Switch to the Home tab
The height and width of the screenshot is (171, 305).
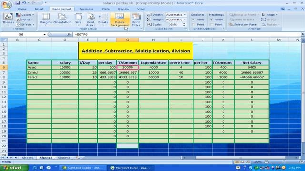pos(22,9)
